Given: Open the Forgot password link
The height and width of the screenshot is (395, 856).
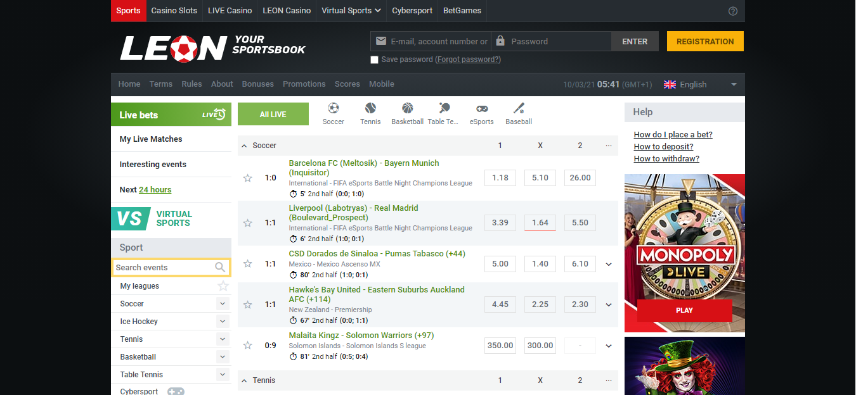Looking at the screenshot, I should [x=469, y=60].
